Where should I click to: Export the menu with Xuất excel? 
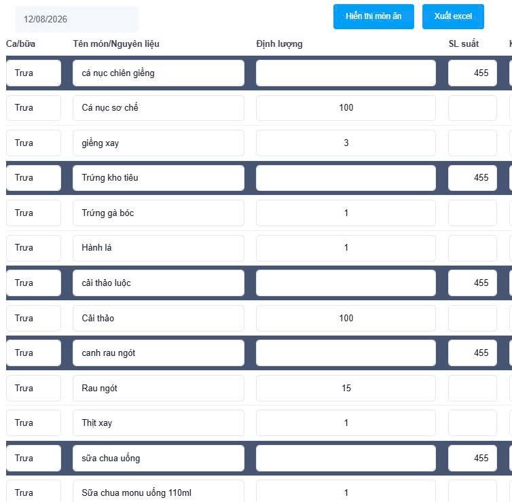point(453,16)
